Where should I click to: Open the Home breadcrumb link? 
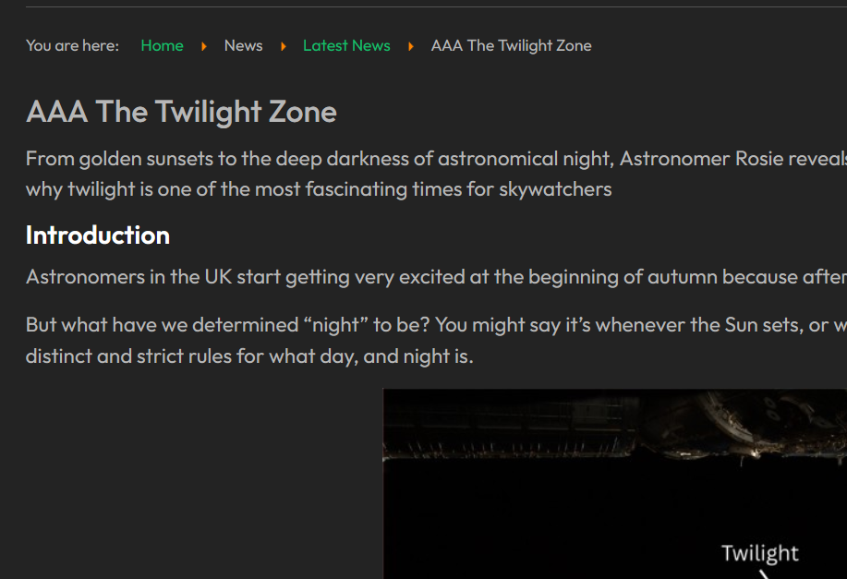162,45
